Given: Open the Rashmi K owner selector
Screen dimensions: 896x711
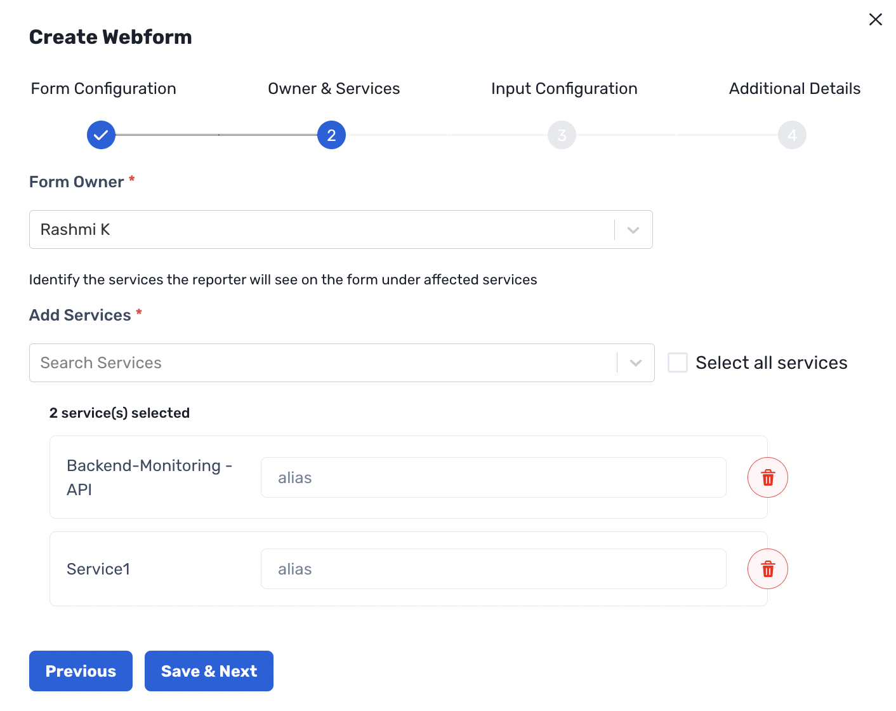Looking at the screenshot, I should click(341, 229).
